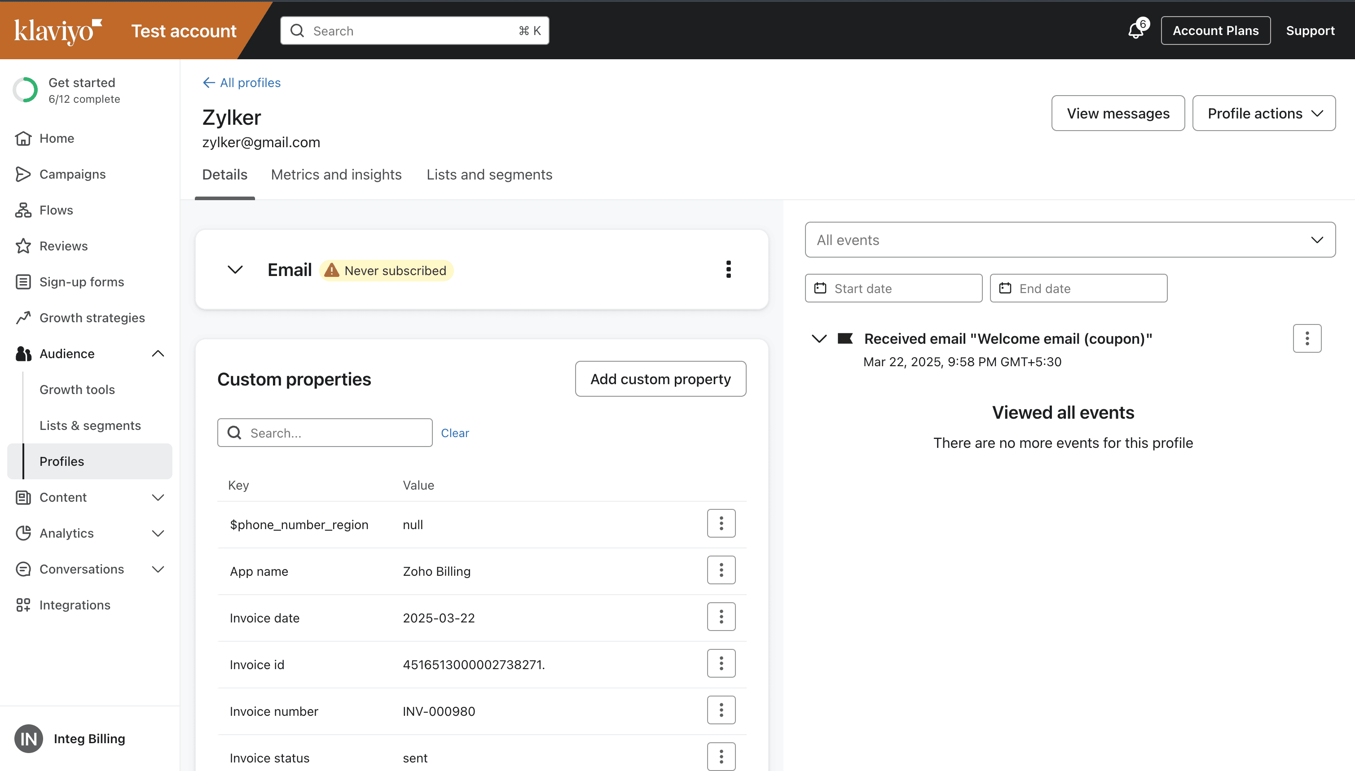Switch to Metrics and insights tab
The height and width of the screenshot is (771, 1355).
(336, 175)
